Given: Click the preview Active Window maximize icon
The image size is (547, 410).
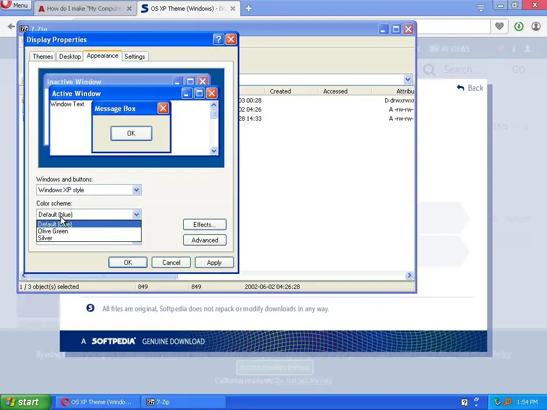Looking at the screenshot, I should pos(199,93).
